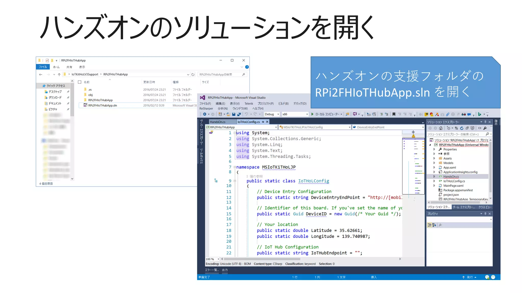Click ローカル コンピューター run target button
The height and width of the screenshot is (293, 522).
pyautogui.click(x=327, y=114)
